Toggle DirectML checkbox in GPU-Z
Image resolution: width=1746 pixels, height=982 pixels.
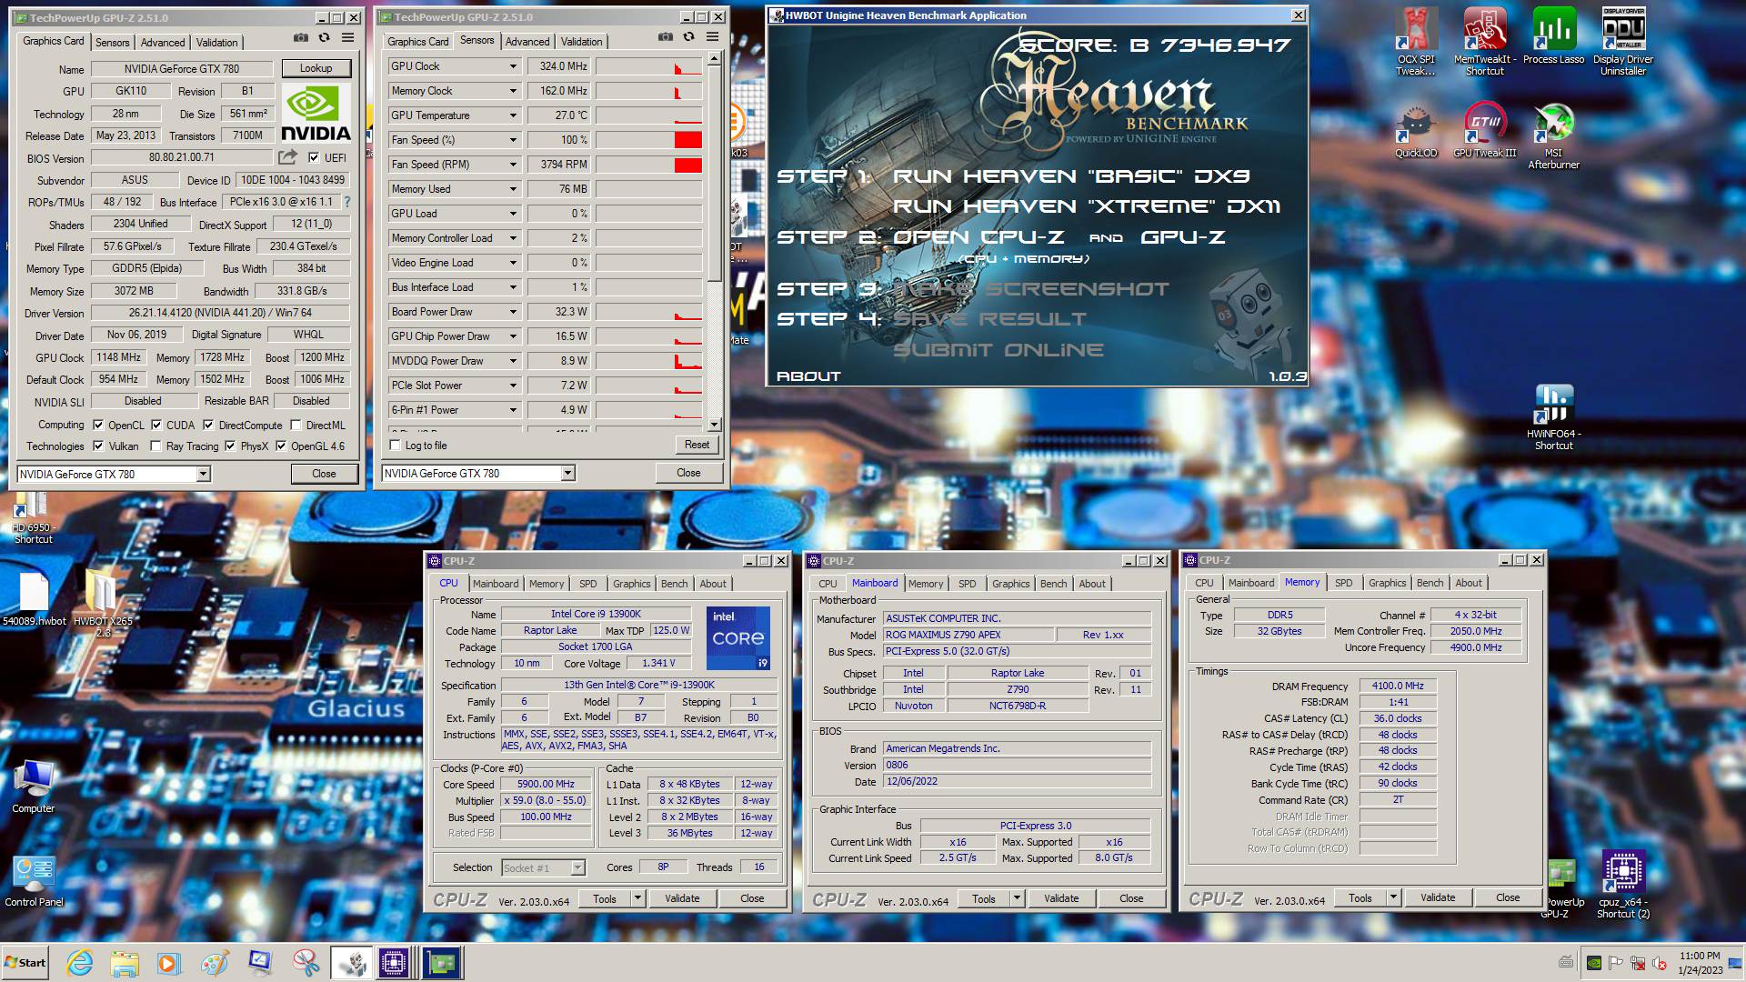tap(296, 425)
